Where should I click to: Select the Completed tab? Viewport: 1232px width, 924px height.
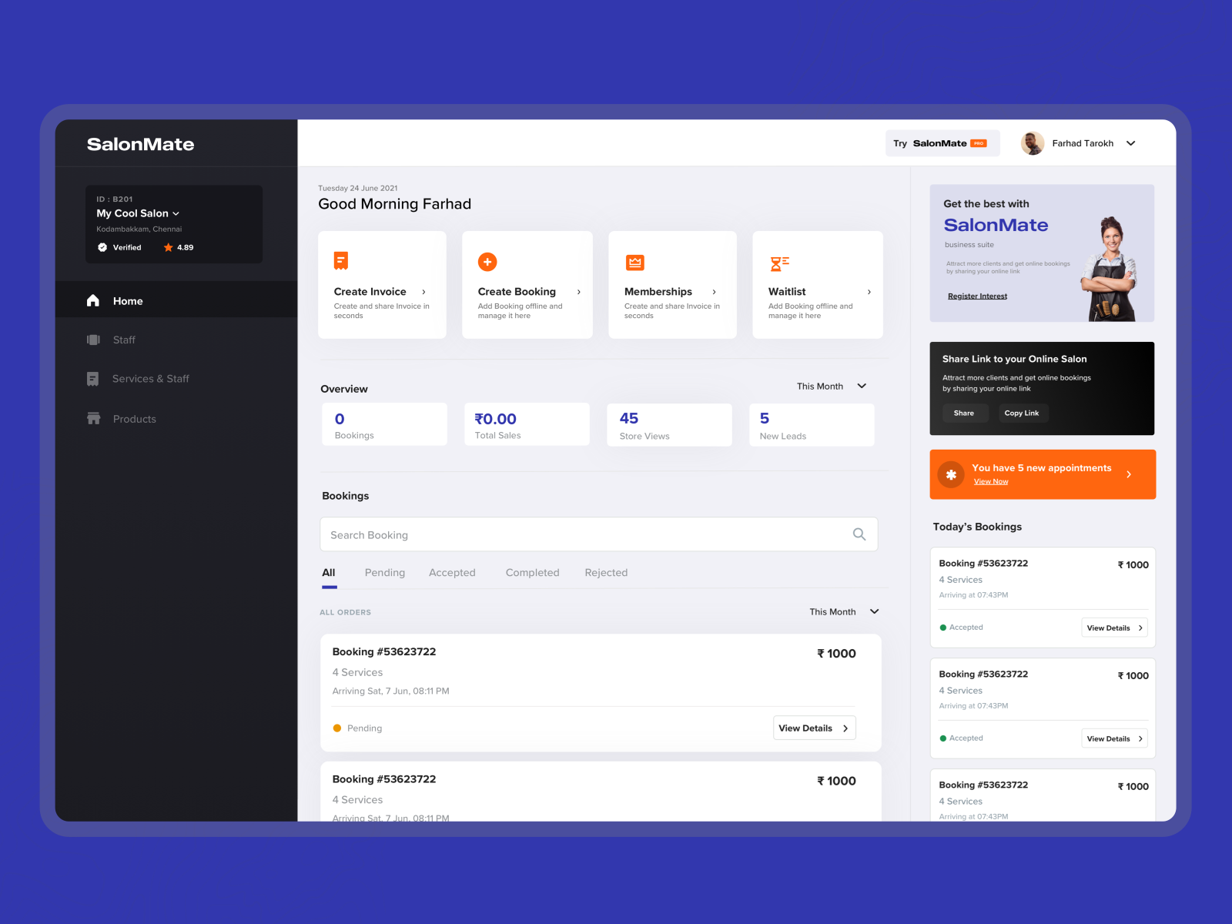point(532,572)
